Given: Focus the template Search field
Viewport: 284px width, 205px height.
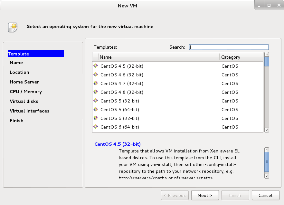Looking at the screenshot, I should point(229,47).
